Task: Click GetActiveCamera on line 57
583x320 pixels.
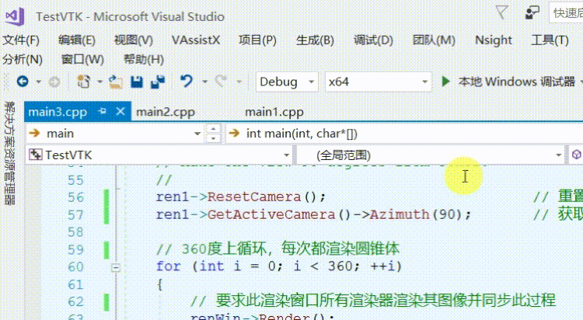Action: point(271,215)
